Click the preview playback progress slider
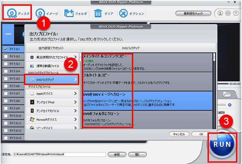 click(x=223, y=84)
